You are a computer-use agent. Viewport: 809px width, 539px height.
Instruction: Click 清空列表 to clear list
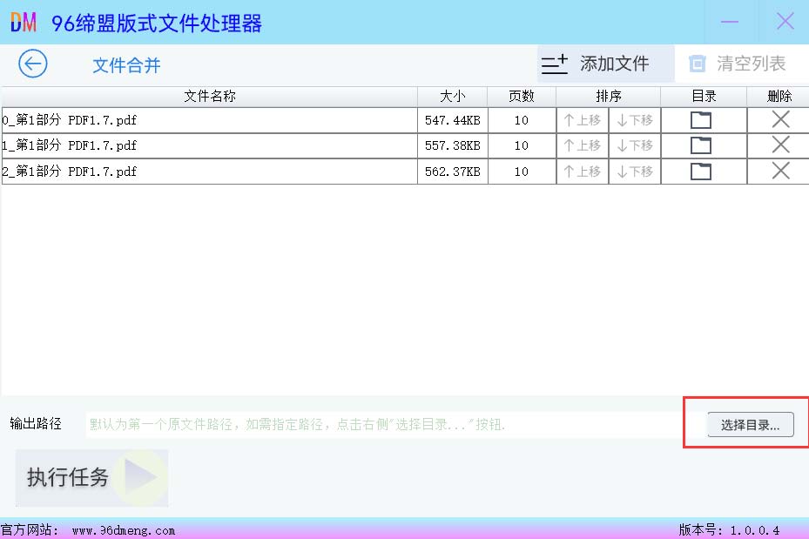(x=738, y=64)
